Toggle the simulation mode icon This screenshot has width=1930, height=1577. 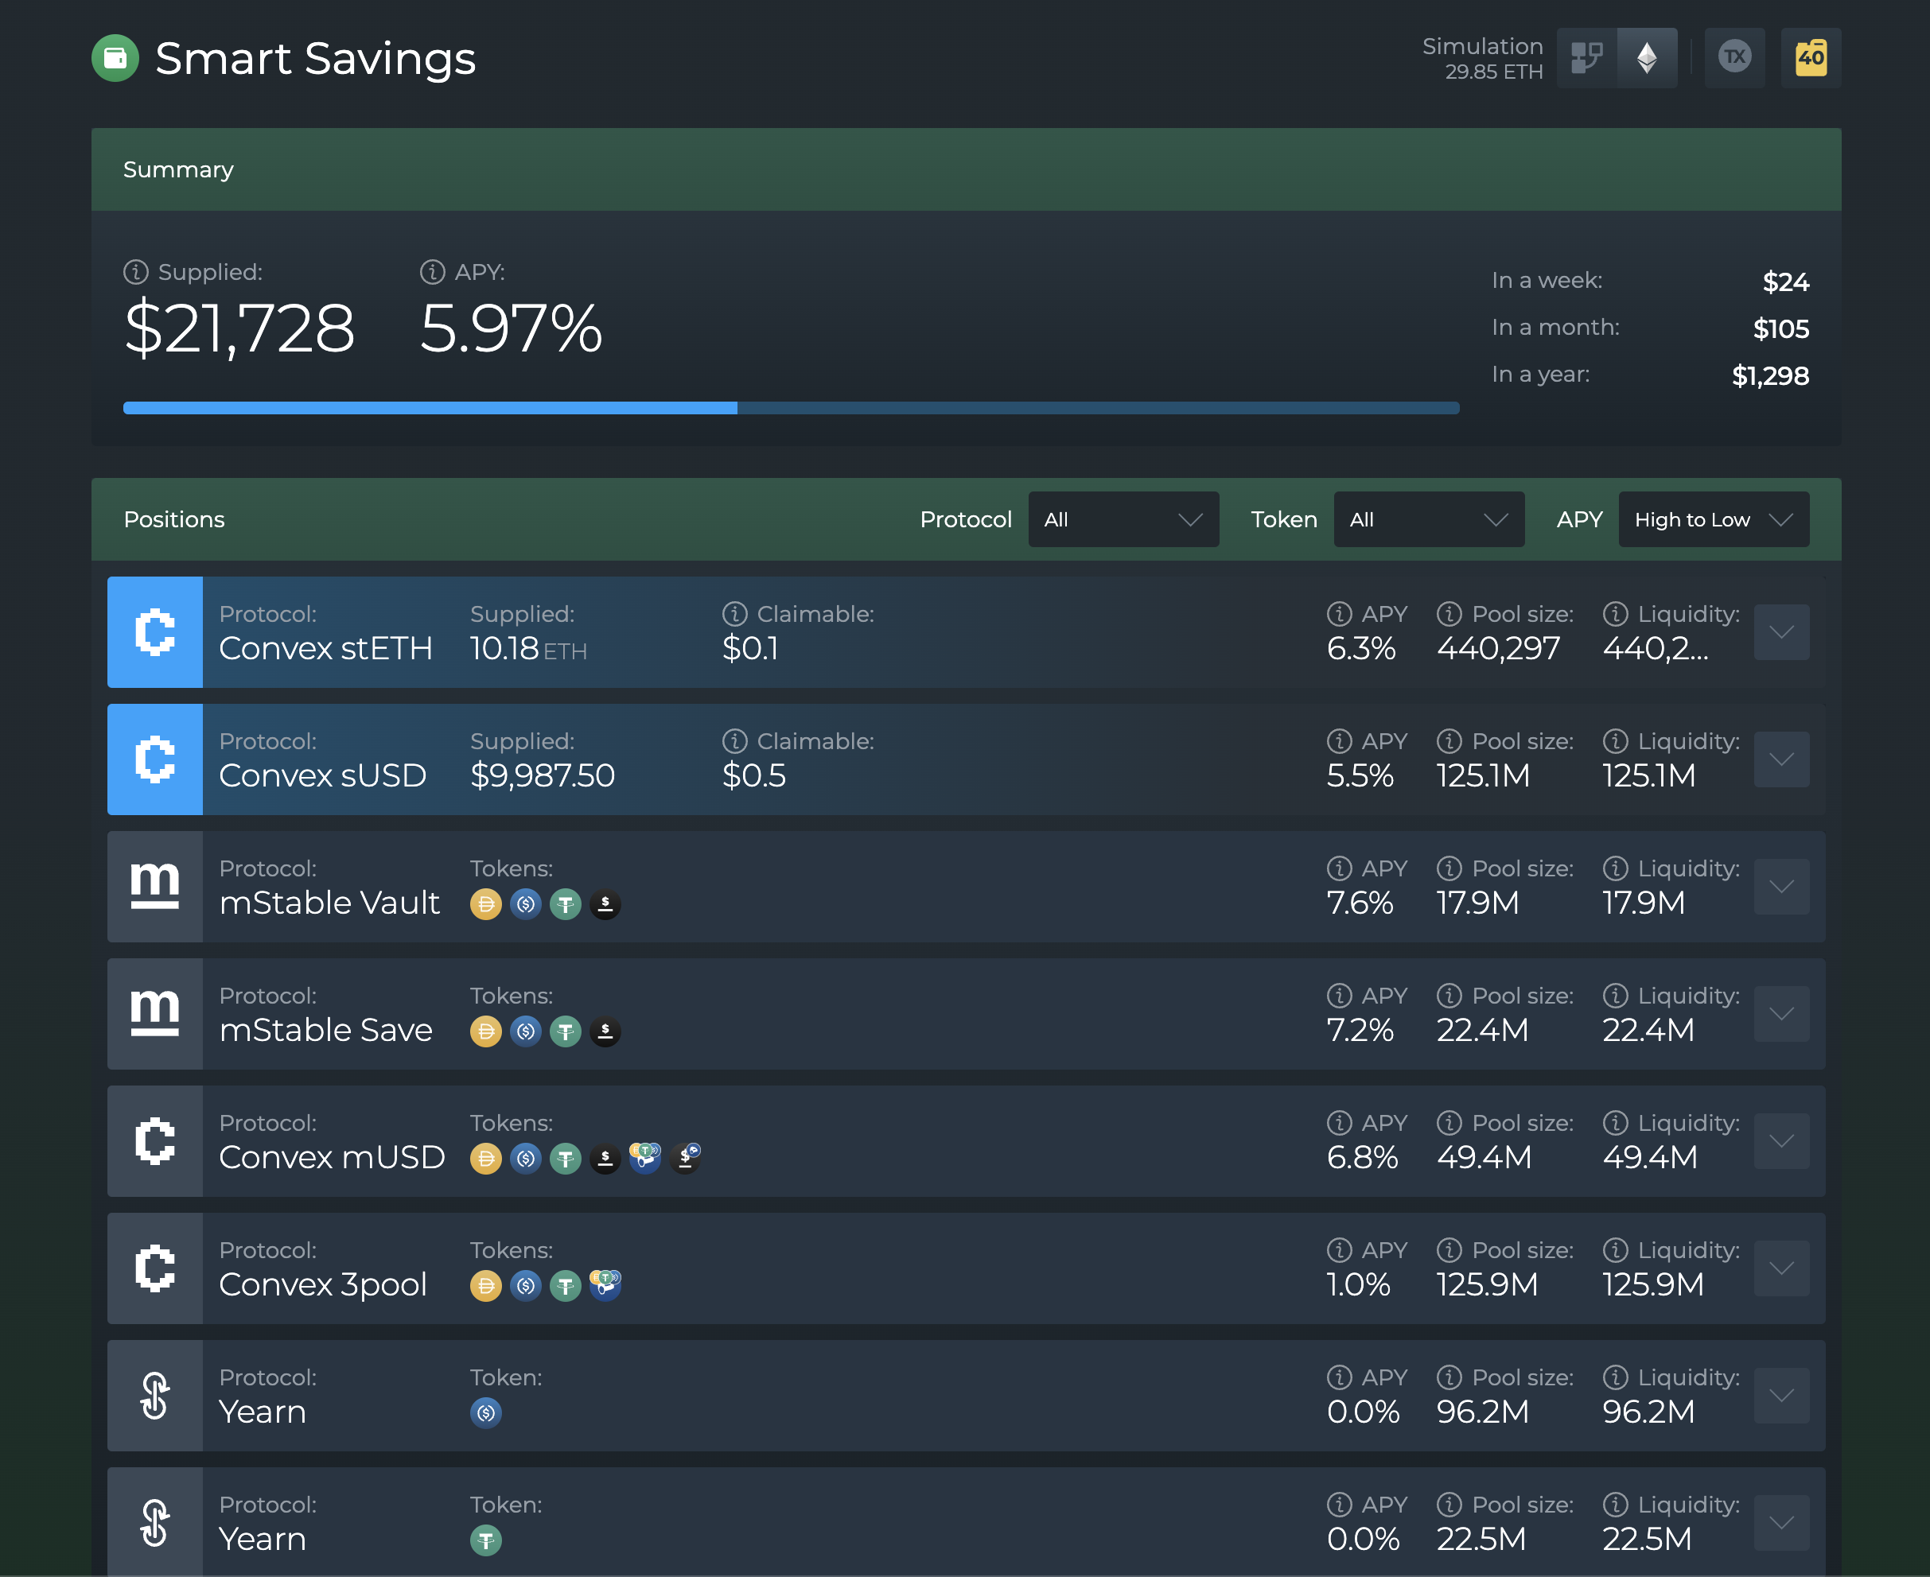1586,58
